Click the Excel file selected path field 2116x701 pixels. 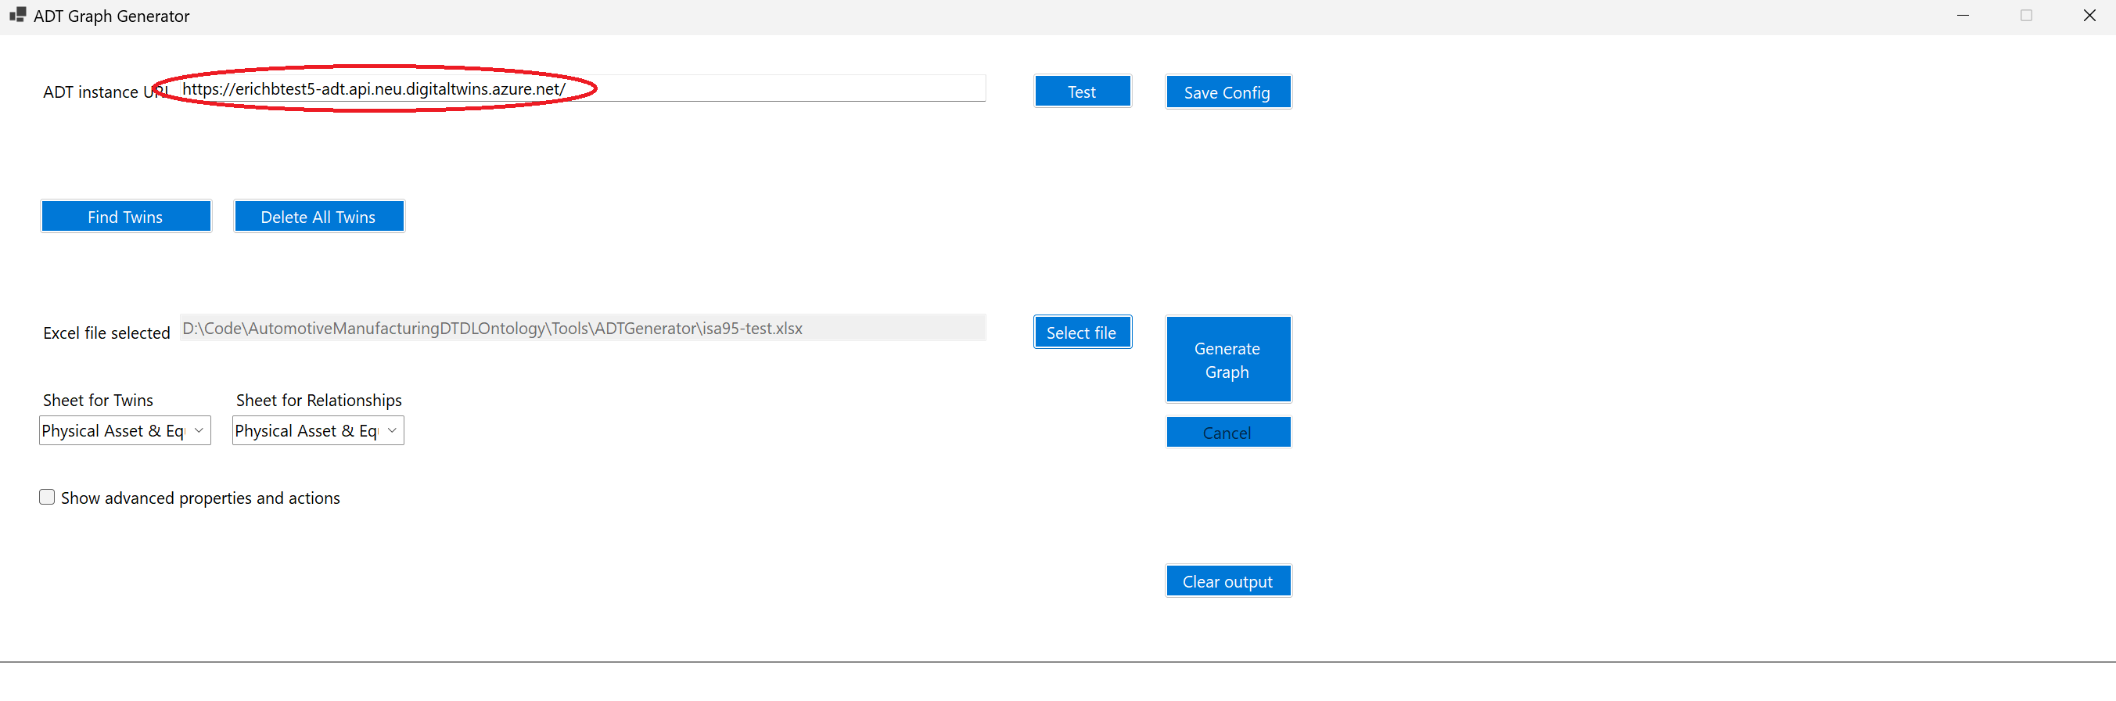(x=581, y=328)
